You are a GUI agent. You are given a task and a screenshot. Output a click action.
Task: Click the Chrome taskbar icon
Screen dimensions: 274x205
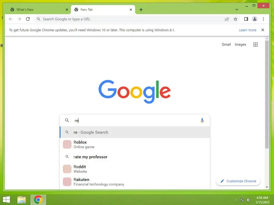38,200
